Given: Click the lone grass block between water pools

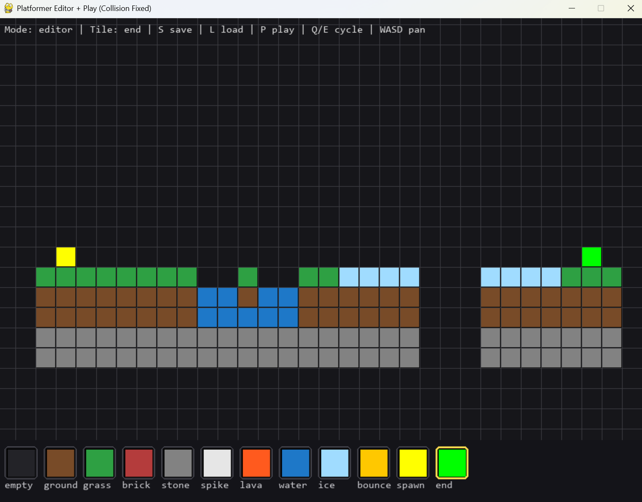Looking at the screenshot, I should pos(248,277).
